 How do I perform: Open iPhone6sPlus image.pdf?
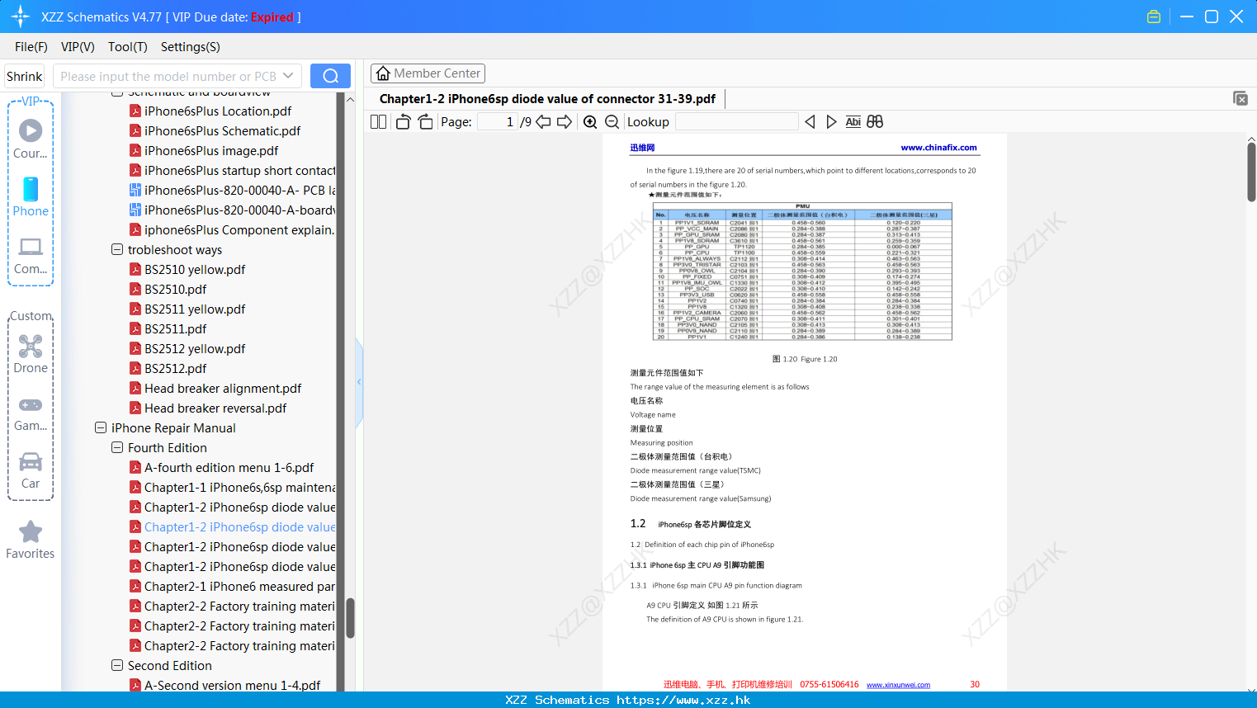211,150
